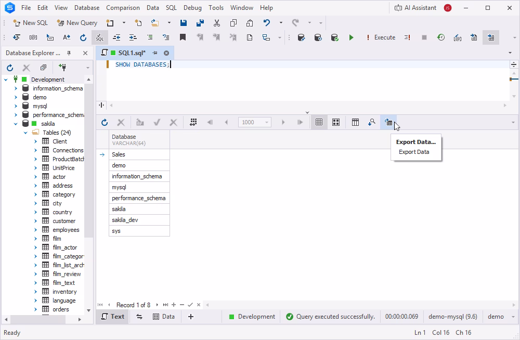Pin the Database Explorer panel
The height and width of the screenshot is (340, 520).
pyautogui.click(x=69, y=53)
